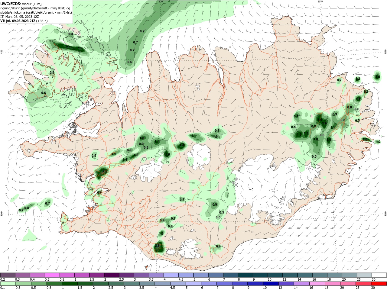Click the 'IT: Mán. 08. 05. 2023 12Z' line
Screen dimensions: 387x290
20,17
